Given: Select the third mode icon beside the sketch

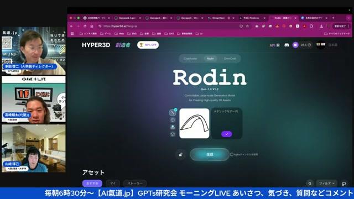Looking at the screenshot, I should click(173, 127).
